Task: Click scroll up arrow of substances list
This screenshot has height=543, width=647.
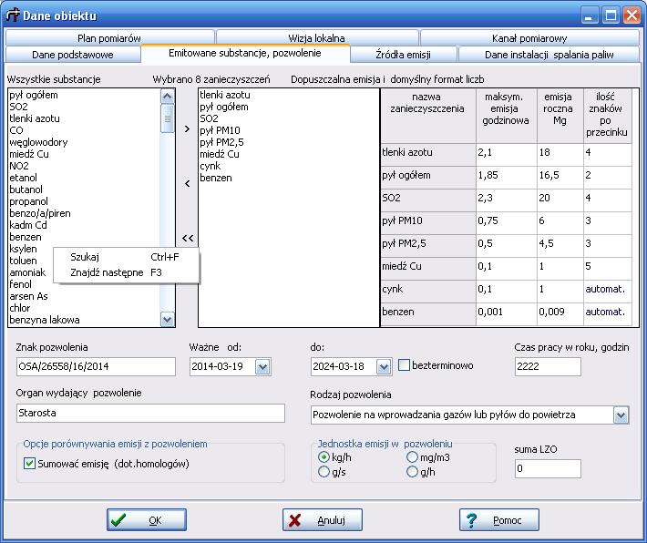Action: point(167,97)
